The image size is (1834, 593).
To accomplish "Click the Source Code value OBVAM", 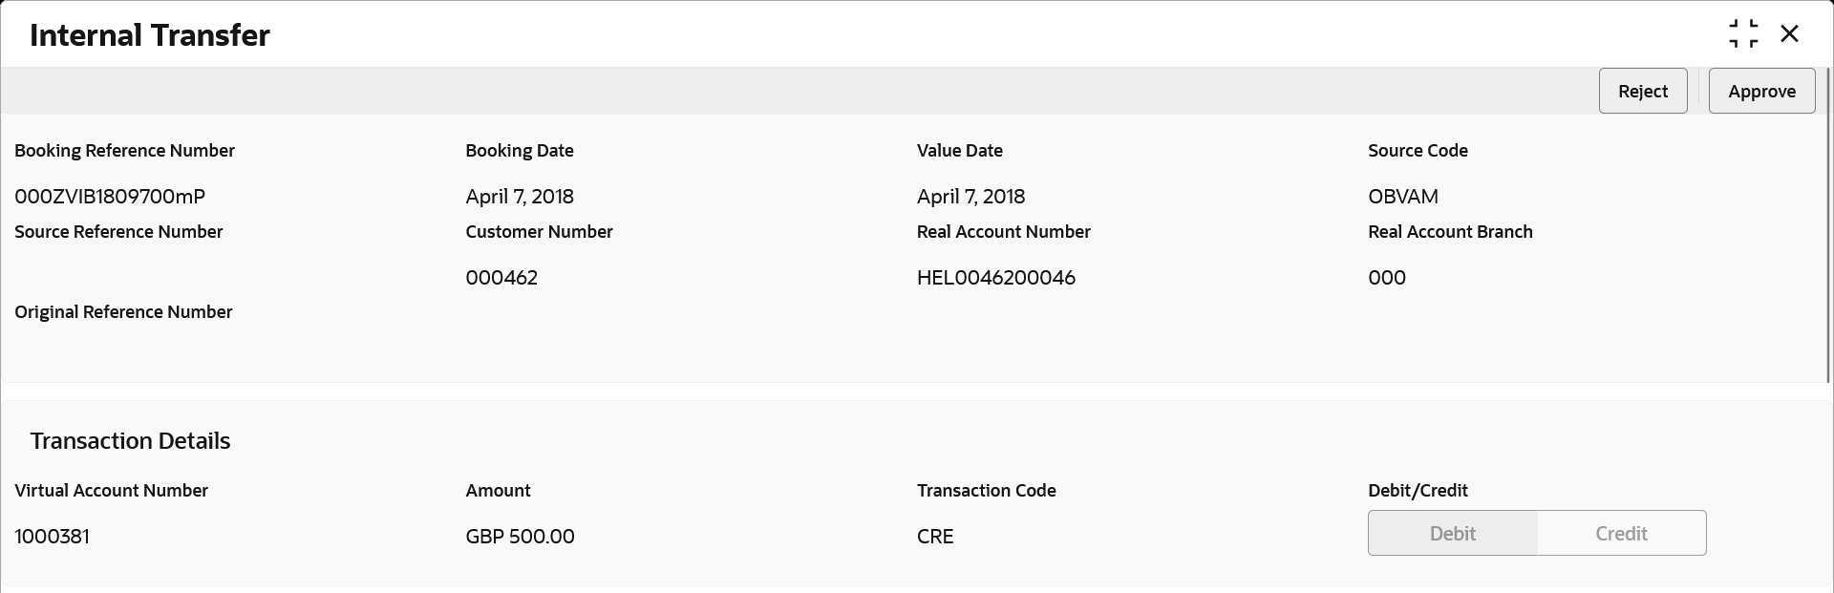I will [1402, 197].
